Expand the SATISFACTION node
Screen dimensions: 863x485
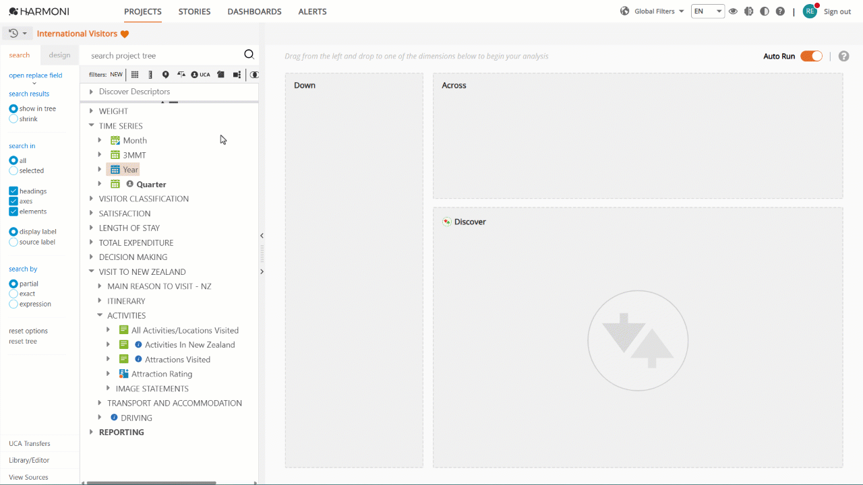coord(92,214)
